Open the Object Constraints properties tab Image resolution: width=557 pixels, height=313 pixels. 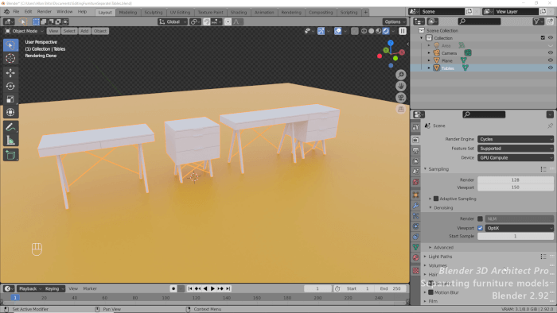tap(415, 237)
